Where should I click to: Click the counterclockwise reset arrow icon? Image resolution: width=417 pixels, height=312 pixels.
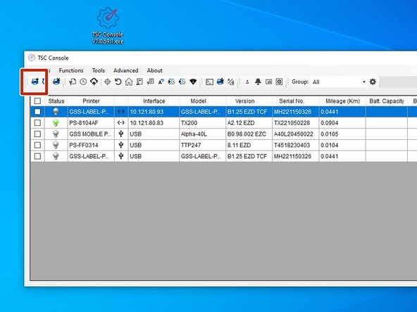pos(118,82)
